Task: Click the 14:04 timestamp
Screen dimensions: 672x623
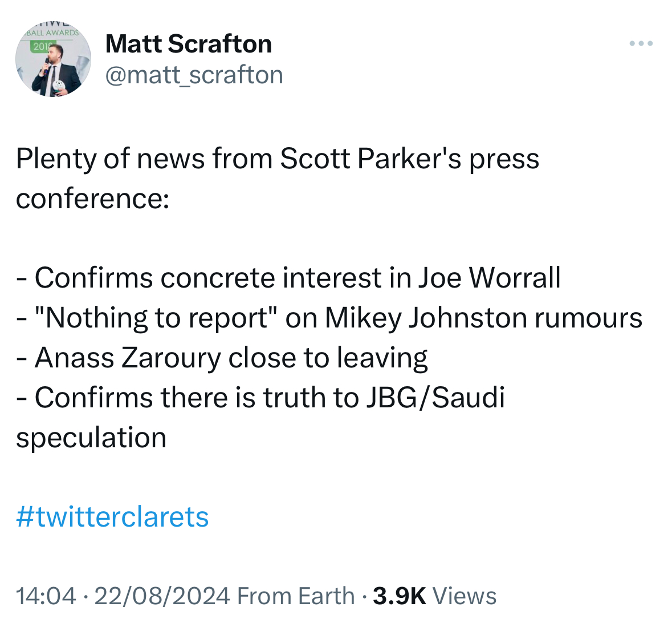Action: click(46, 596)
